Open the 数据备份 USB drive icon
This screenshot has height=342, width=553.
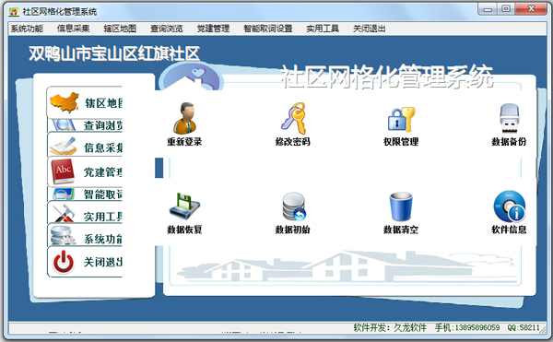coord(510,118)
